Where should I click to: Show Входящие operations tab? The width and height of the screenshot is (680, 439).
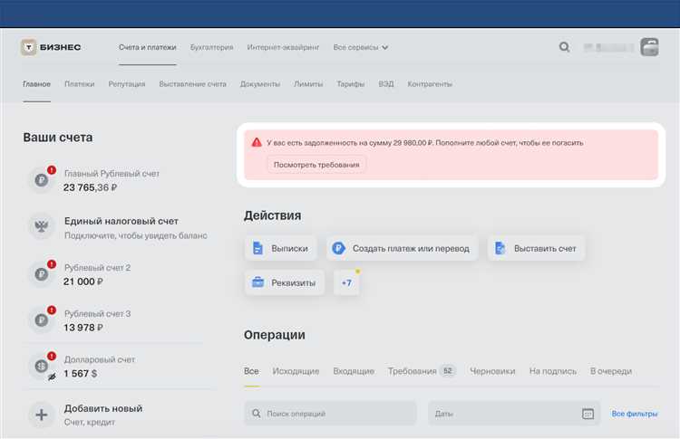pyautogui.click(x=354, y=371)
